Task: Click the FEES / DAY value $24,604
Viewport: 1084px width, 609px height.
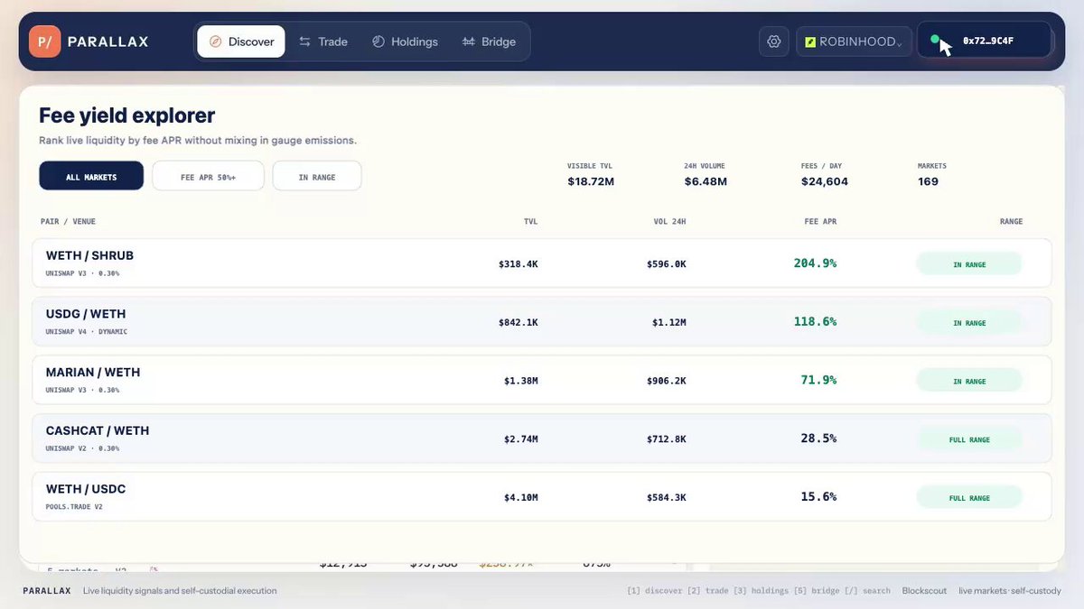Action: pos(825,181)
